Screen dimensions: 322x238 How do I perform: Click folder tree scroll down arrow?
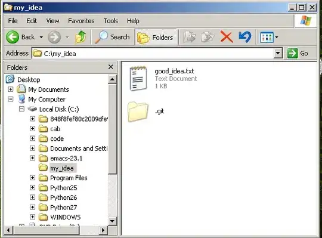112,221
